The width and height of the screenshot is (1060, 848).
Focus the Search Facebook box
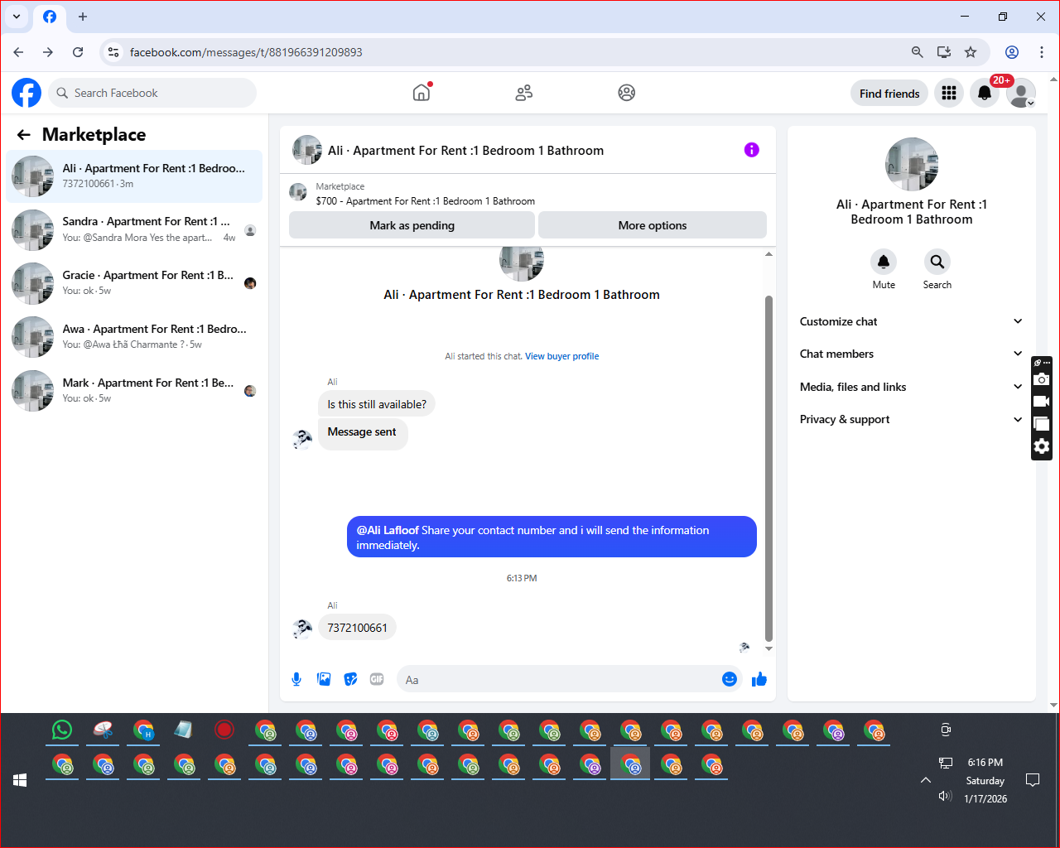[152, 93]
